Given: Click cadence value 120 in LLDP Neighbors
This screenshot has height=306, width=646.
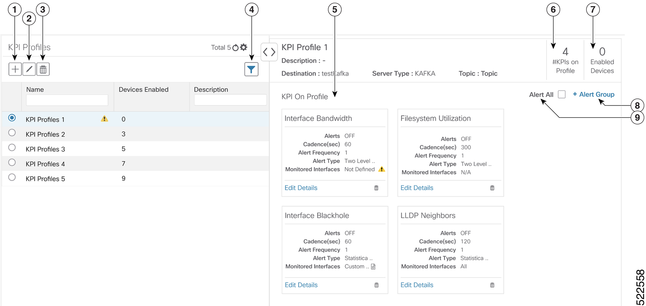Looking at the screenshot, I should [x=465, y=241].
